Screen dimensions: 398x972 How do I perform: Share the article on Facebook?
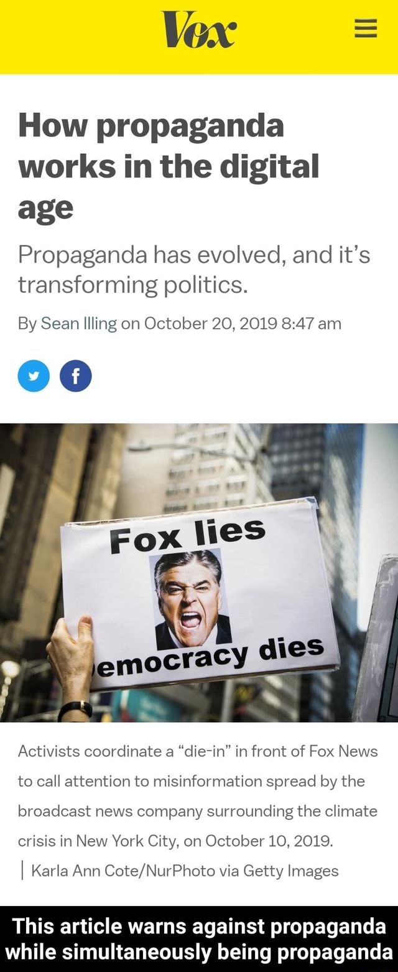point(76,376)
